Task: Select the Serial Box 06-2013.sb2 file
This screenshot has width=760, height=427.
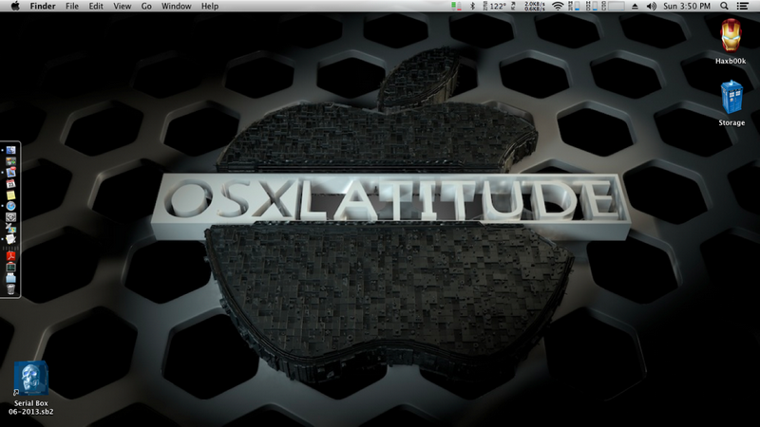Action: 30,378
